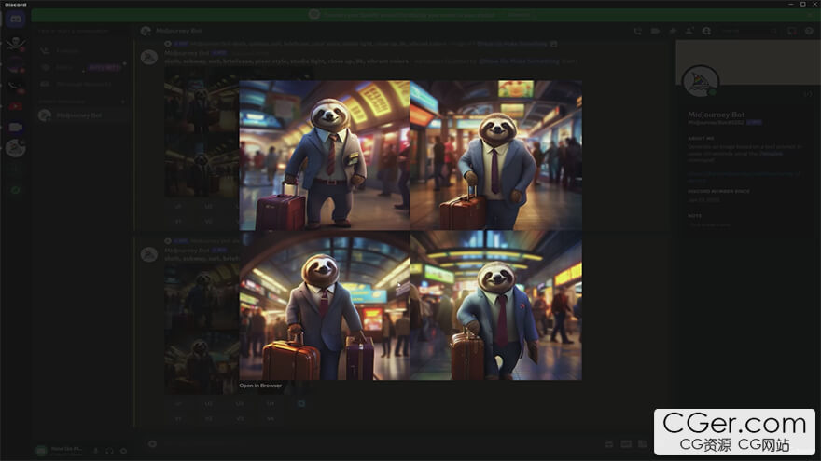
Task: Click first message thumbnail grid behind overlay
Action: (202, 131)
